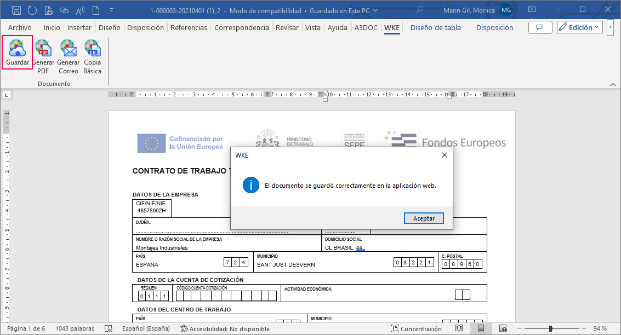Click the horizontal ruler indent marker
The image size is (621, 335).
(x=325, y=95)
